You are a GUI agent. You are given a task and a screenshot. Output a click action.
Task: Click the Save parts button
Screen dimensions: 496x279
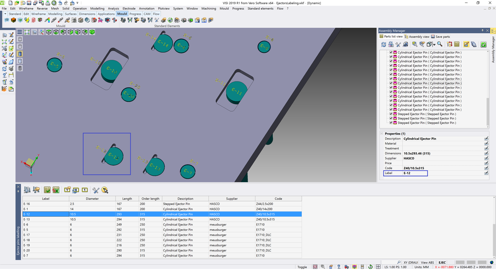(440, 37)
